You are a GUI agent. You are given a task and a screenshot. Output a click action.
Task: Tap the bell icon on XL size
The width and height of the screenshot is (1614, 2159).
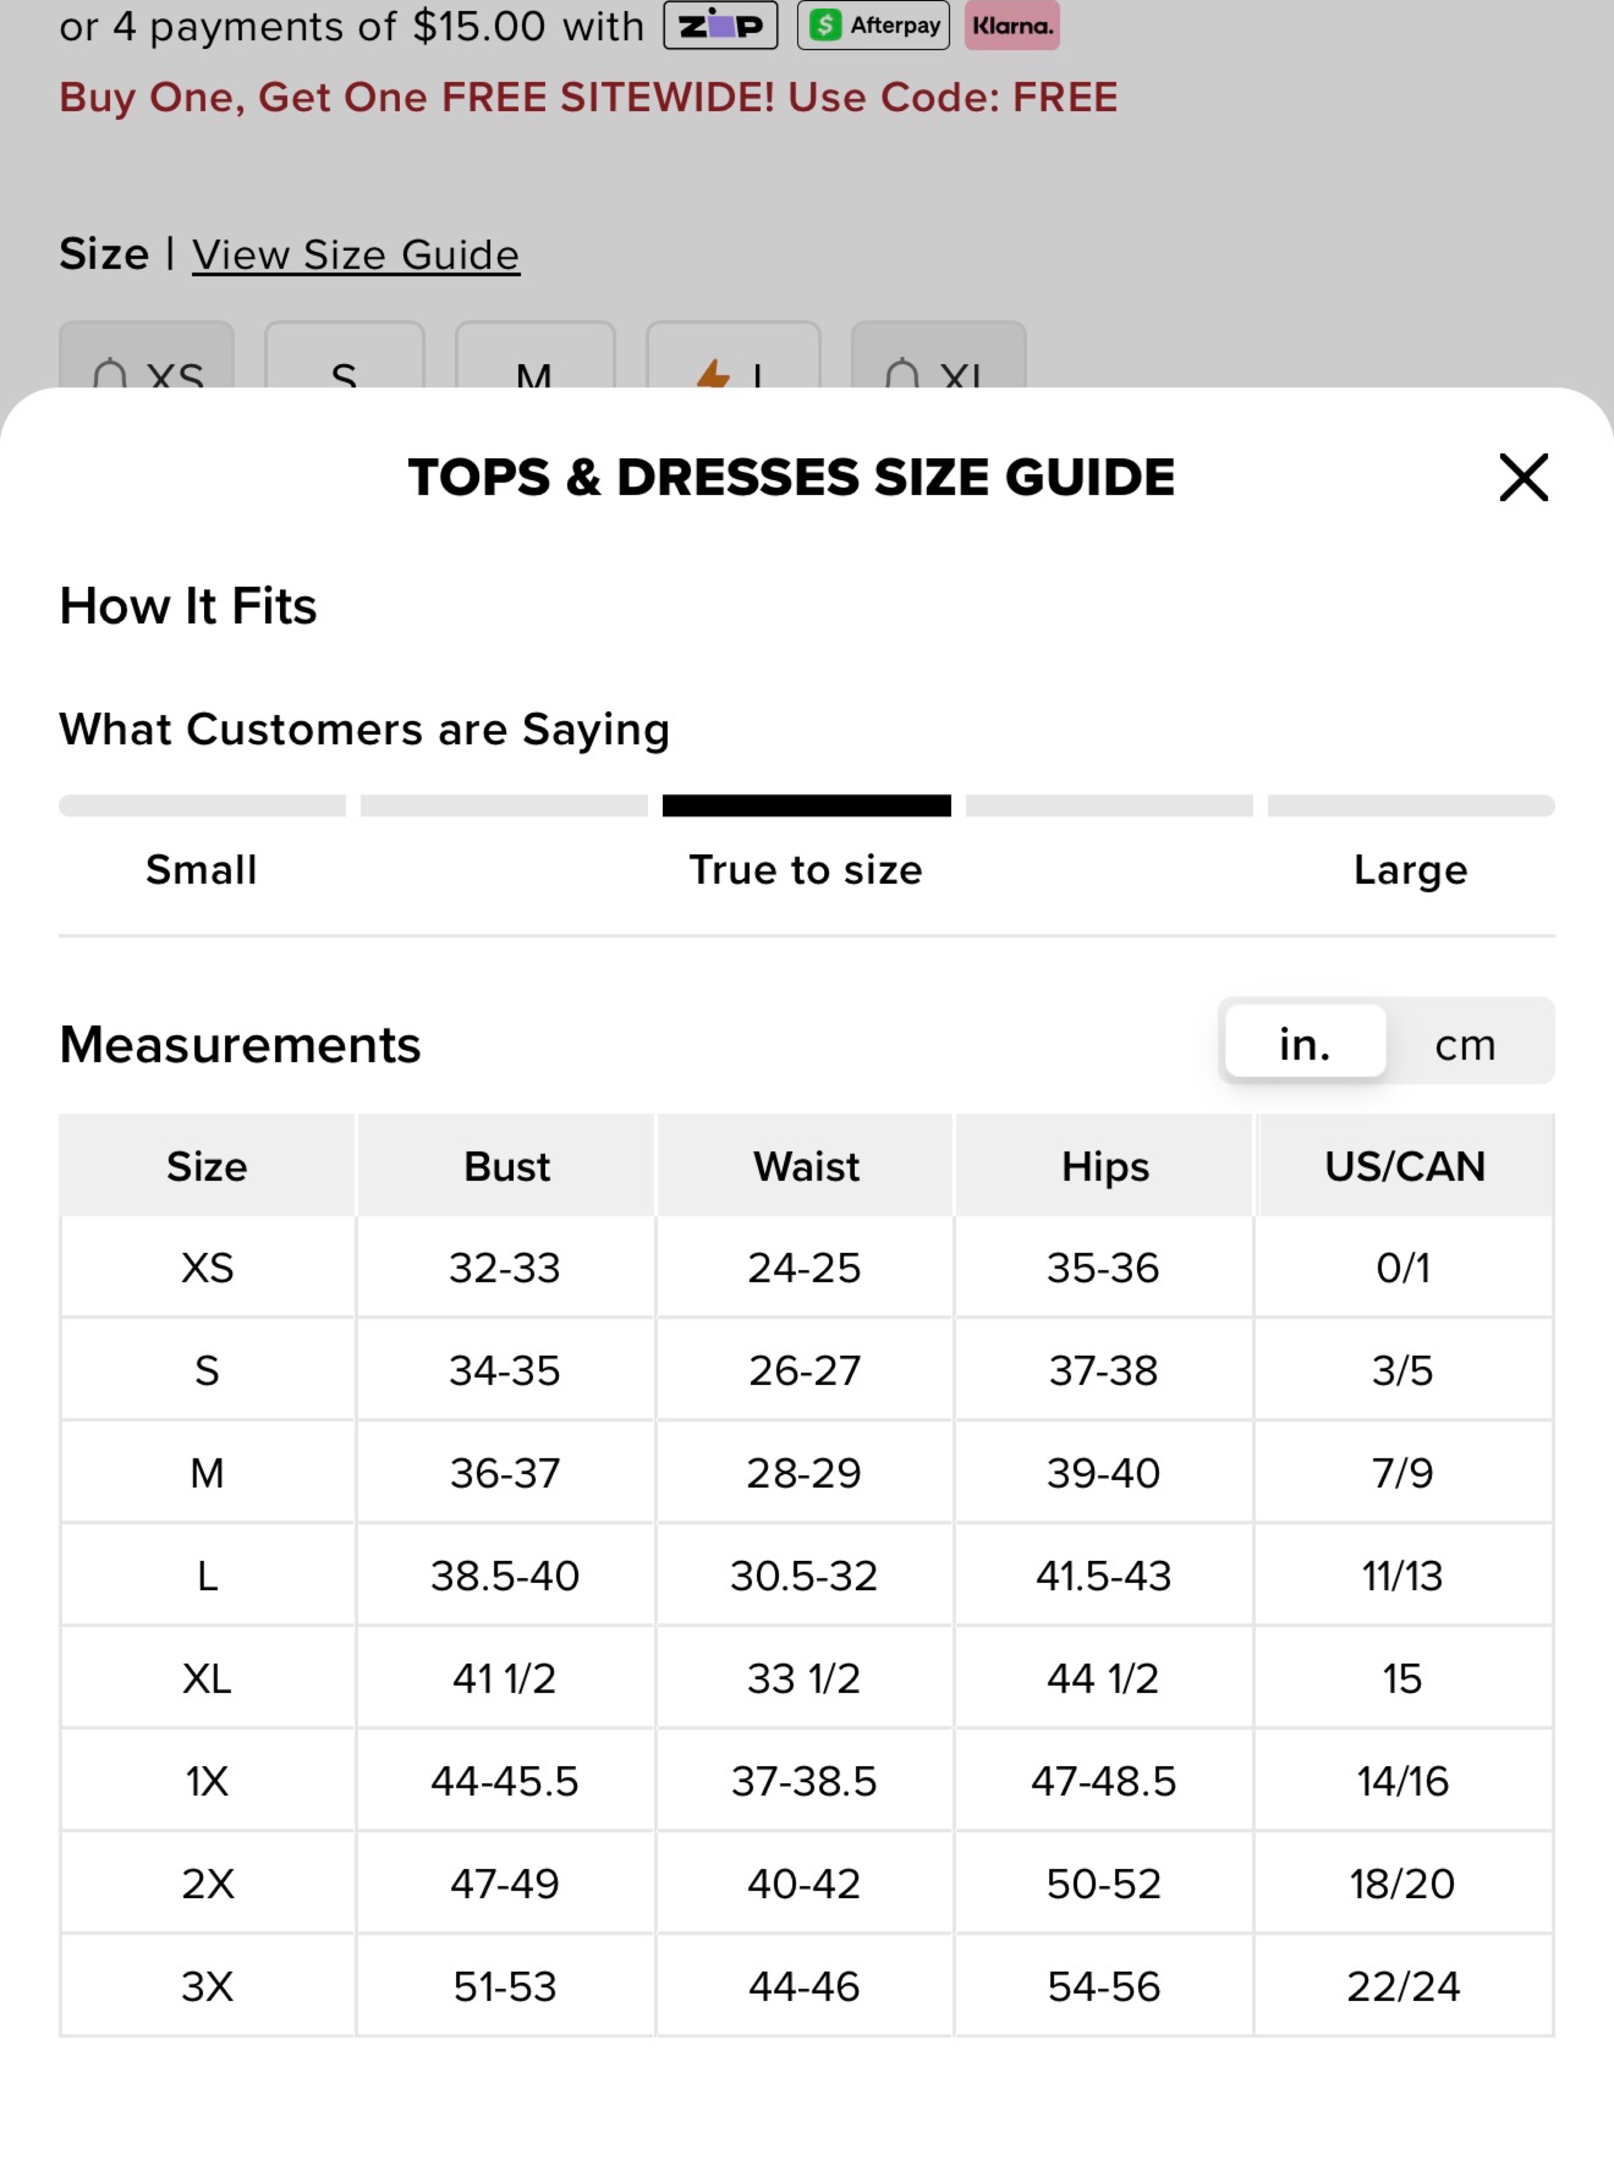(901, 374)
